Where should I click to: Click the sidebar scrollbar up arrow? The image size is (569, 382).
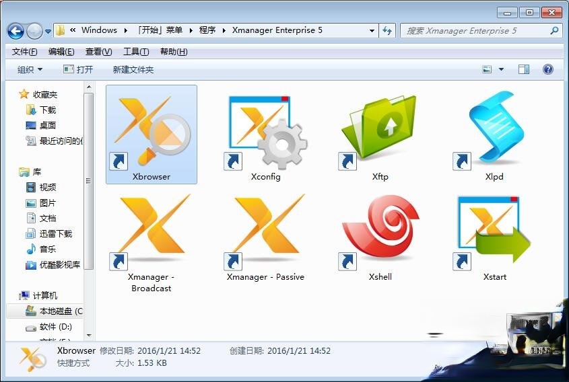[x=89, y=87]
